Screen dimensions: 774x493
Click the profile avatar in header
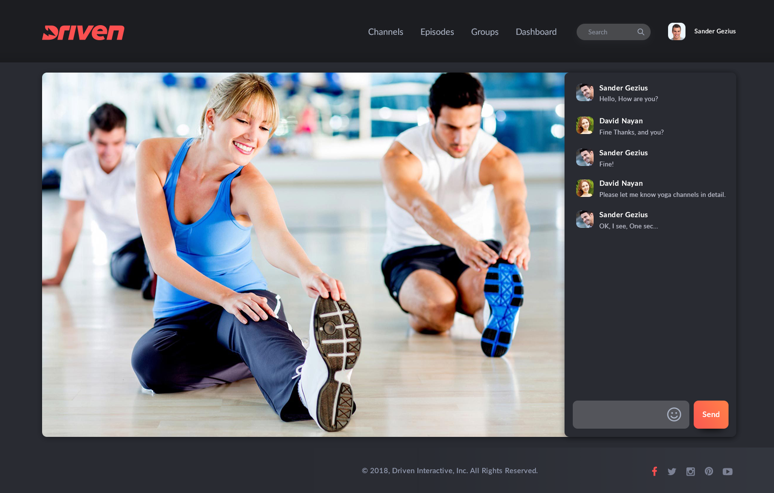pyautogui.click(x=676, y=31)
